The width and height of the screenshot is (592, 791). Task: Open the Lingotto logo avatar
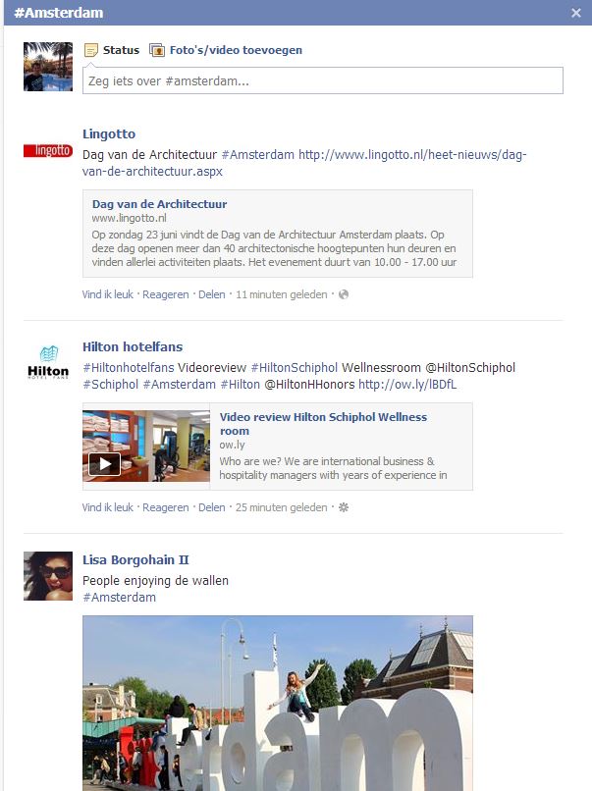coord(48,150)
